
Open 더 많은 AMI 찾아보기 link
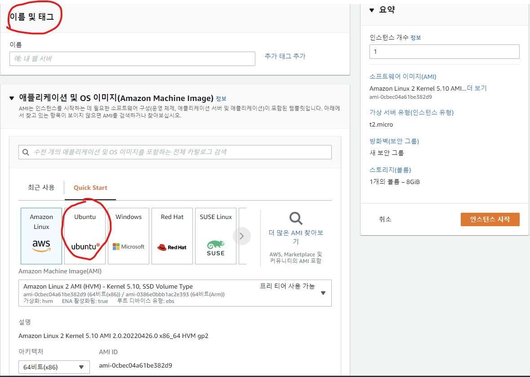(296, 237)
